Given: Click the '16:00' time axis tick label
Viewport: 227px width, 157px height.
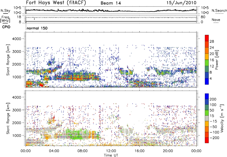Looking at the screenshot, I should click(139, 151).
